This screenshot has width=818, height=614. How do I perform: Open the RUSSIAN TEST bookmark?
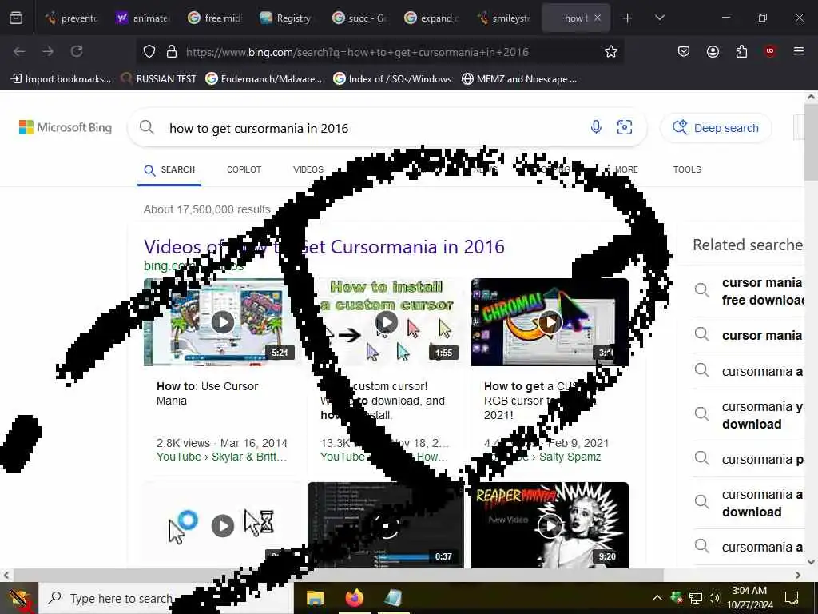pyautogui.click(x=159, y=79)
